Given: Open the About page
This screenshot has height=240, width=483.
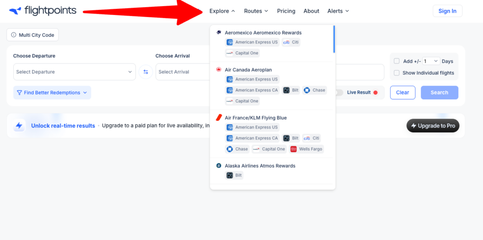Looking at the screenshot, I should click(311, 11).
